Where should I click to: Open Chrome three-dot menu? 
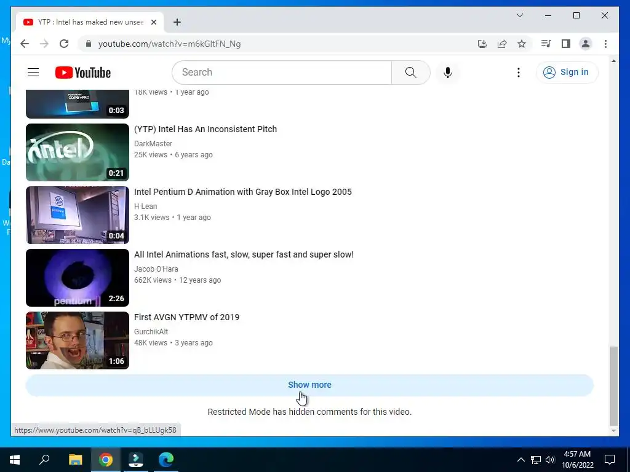pyautogui.click(x=605, y=44)
